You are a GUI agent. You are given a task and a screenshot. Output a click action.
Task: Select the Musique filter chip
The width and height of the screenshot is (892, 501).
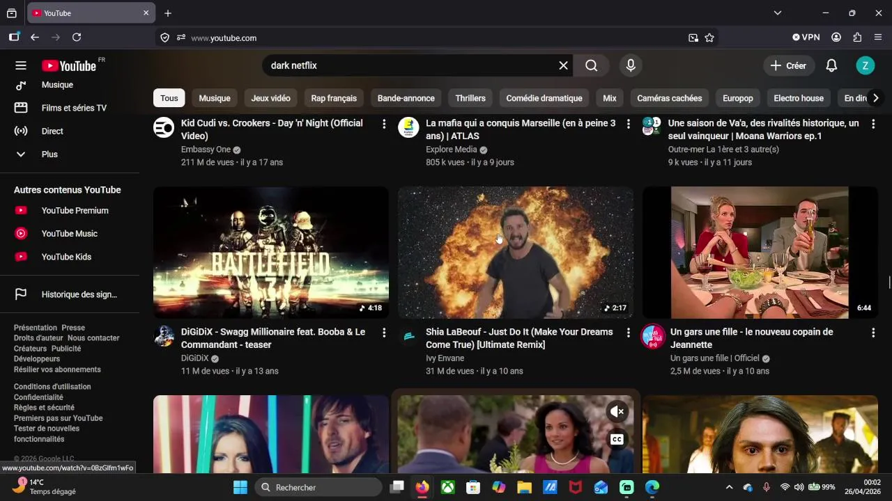pos(215,98)
